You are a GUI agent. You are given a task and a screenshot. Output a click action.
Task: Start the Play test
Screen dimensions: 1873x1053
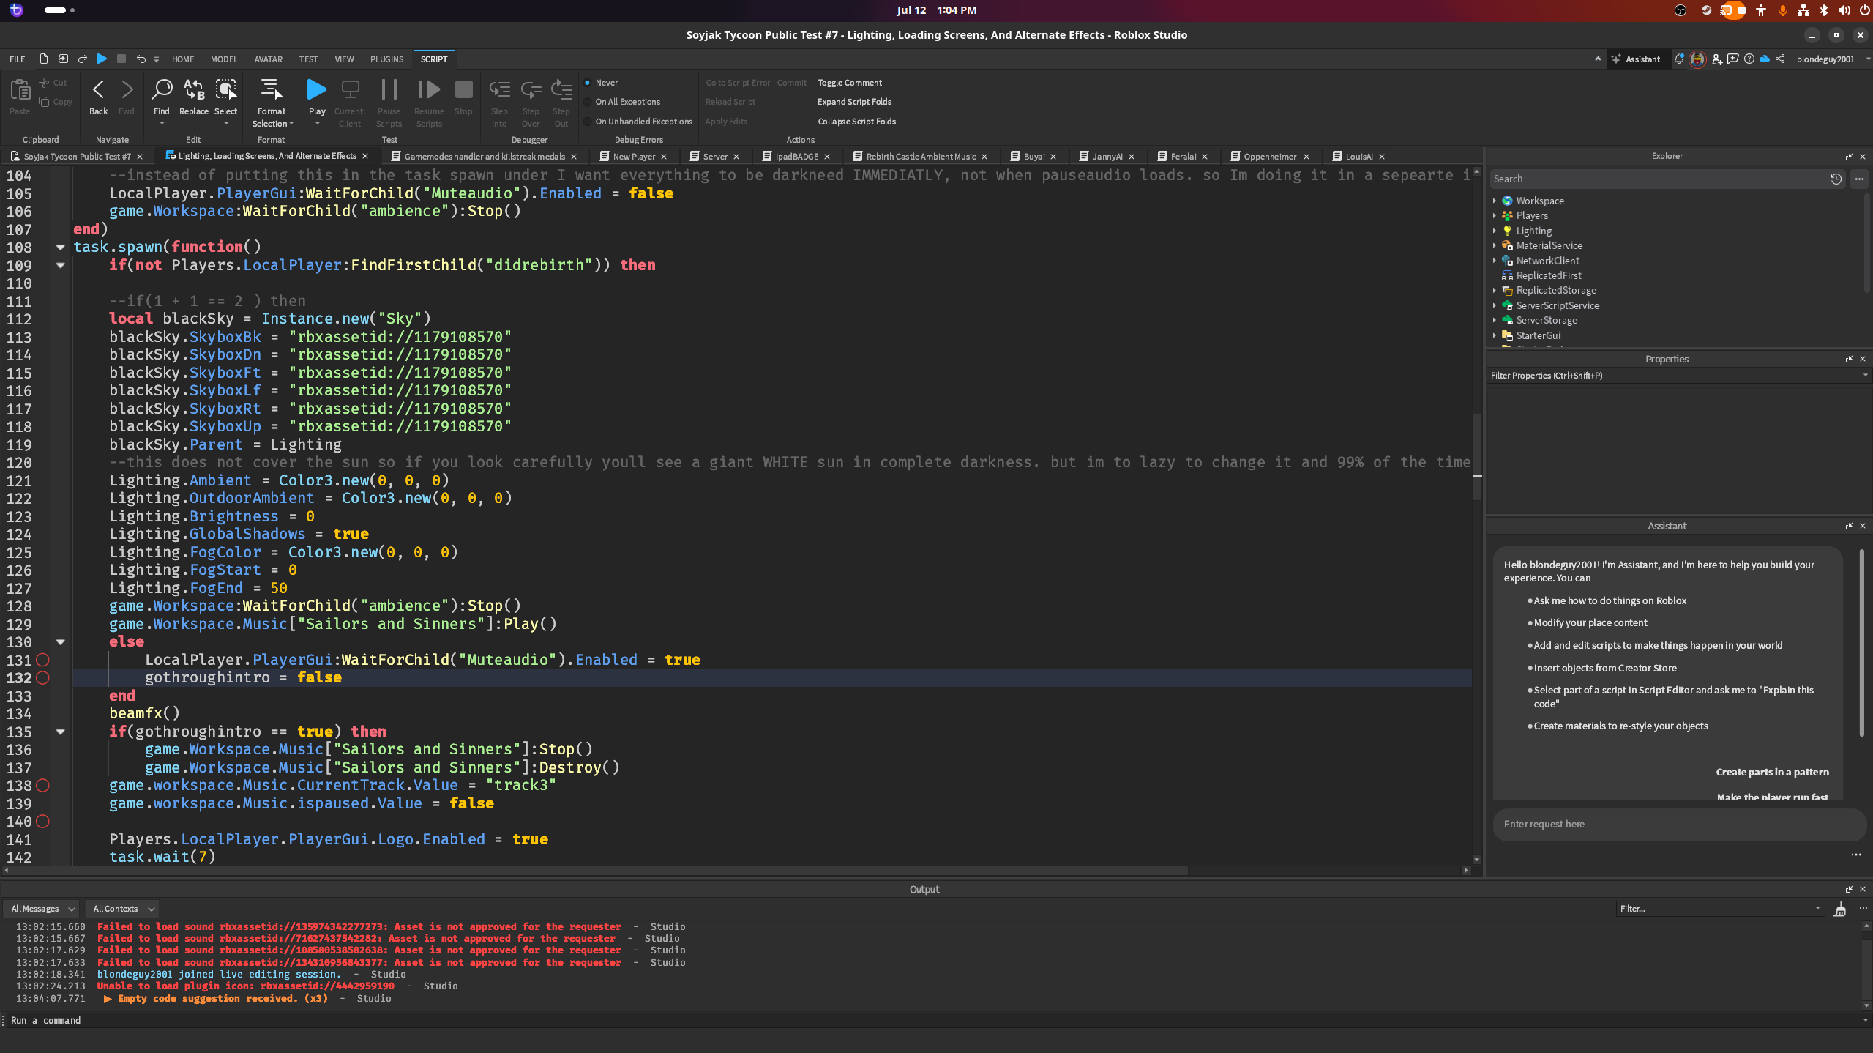(316, 90)
